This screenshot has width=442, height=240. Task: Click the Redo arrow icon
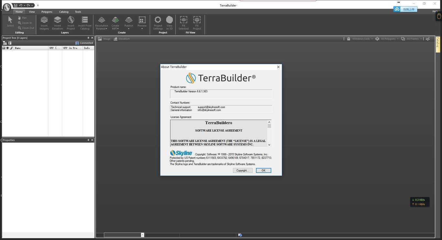(x=28, y=6)
